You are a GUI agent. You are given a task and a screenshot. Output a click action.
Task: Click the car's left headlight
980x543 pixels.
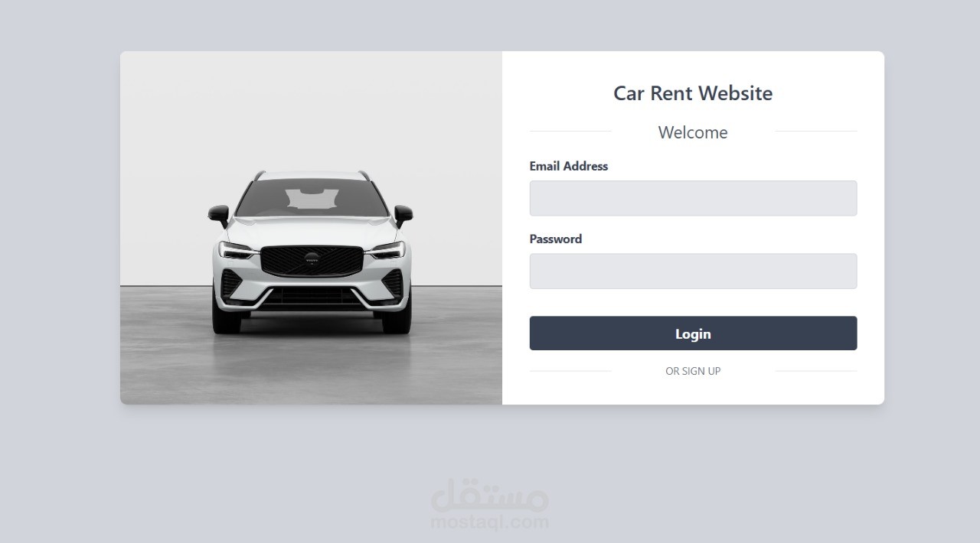point(237,250)
